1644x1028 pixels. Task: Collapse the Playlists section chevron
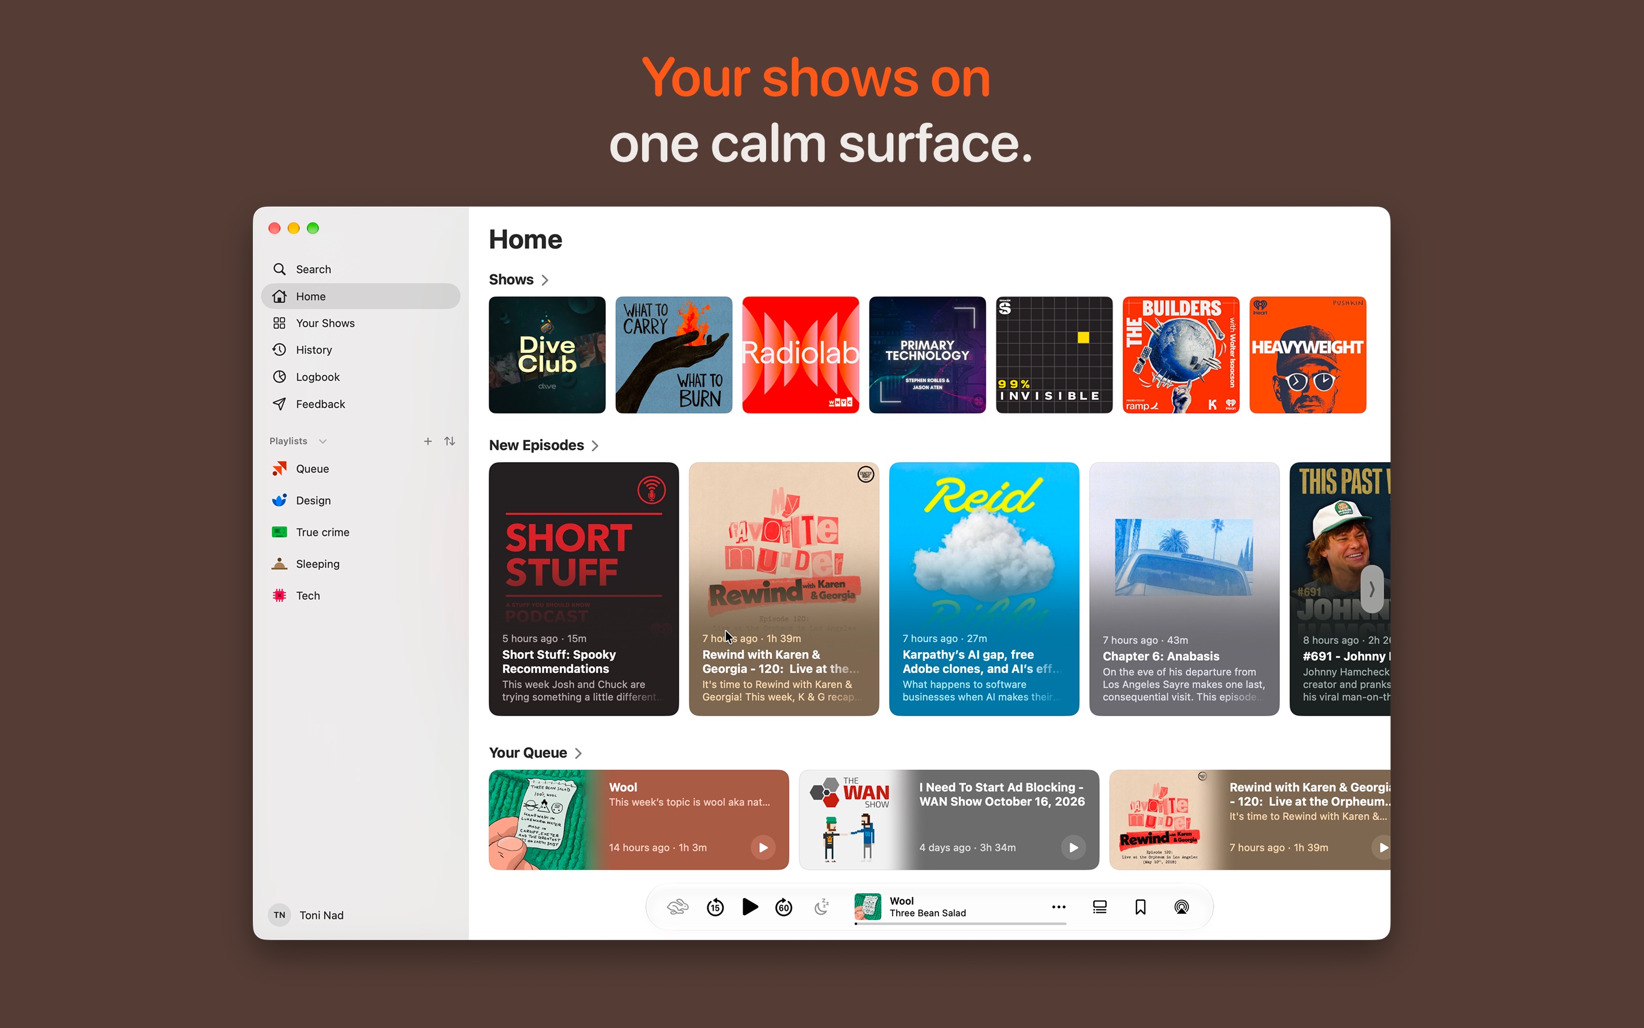[x=323, y=441]
